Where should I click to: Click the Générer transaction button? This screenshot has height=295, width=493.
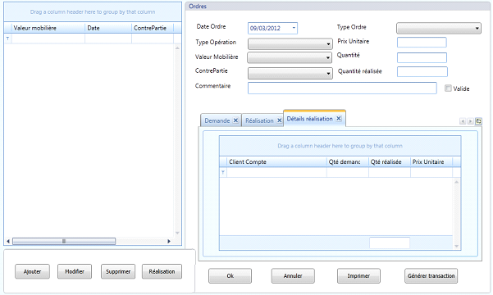(x=431, y=276)
